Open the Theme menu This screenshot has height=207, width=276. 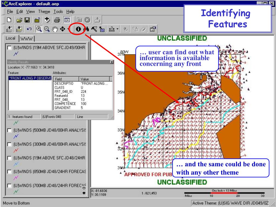44,12
